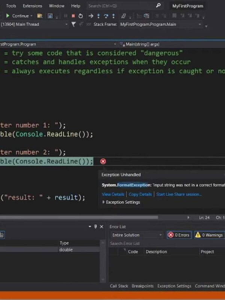Click the Step Into icon
Viewport: 225px width, 300px height.
pos(98,16)
